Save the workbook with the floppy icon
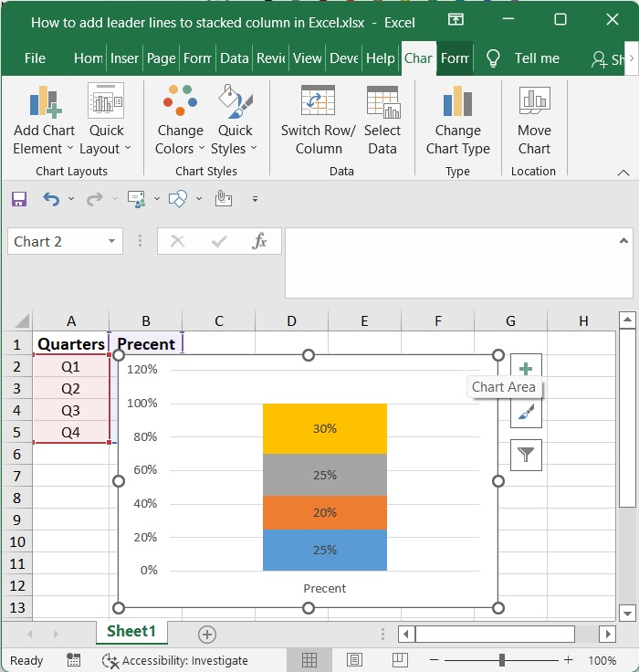 pyautogui.click(x=19, y=199)
